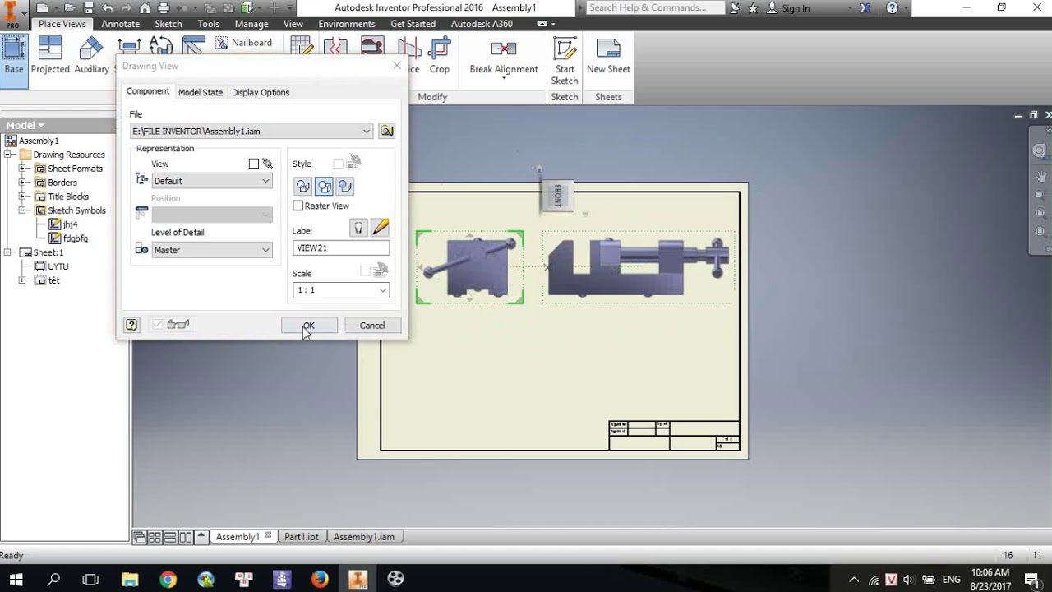Switch to the Display Options tab
1052x592 pixels.
261,92
